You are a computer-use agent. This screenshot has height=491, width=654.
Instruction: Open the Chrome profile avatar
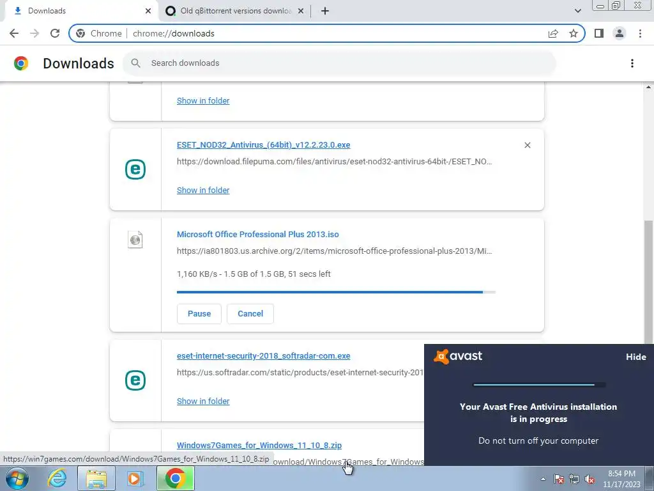(x=620, y=33)
